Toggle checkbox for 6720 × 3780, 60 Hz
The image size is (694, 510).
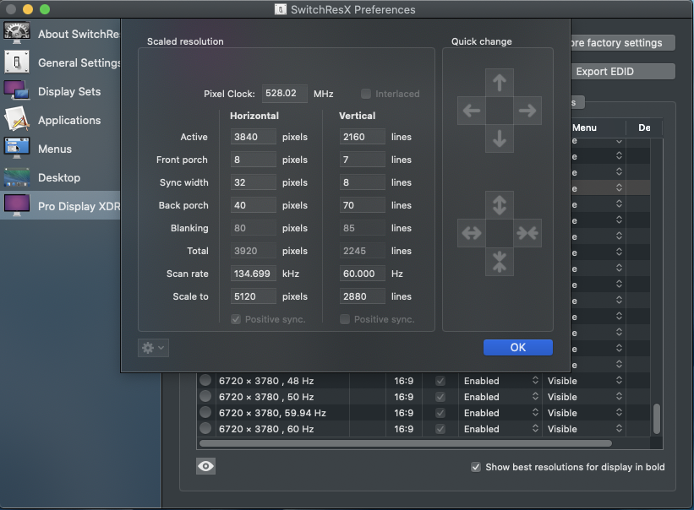tap(440, 429)
